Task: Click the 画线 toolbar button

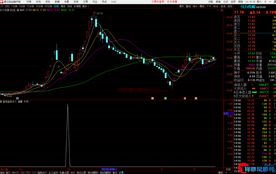Action: coord(202,6)
